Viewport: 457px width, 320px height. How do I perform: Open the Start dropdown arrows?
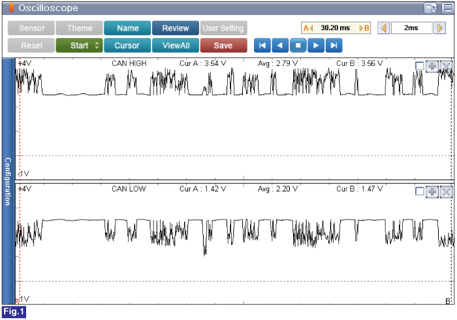tap(97, 46)
